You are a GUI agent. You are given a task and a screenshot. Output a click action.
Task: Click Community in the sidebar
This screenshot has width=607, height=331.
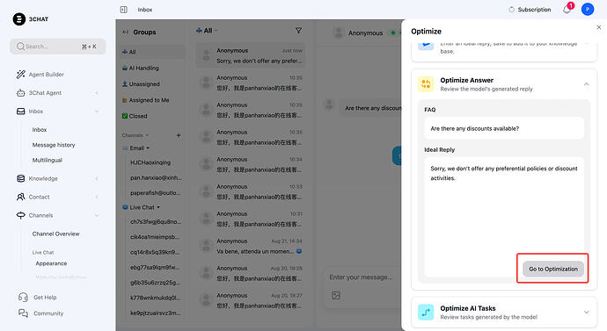pos(48,313)
